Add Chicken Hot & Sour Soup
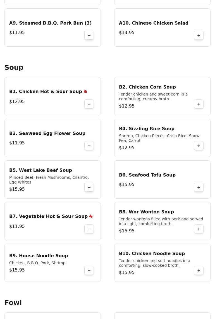 tap(89, 104)
